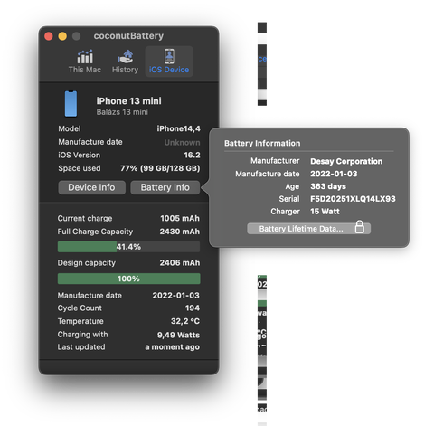434x426 pixels.
Task: Select the current charge 1005 mAh value
Action: pyautogui.click(x=180, y=218)
